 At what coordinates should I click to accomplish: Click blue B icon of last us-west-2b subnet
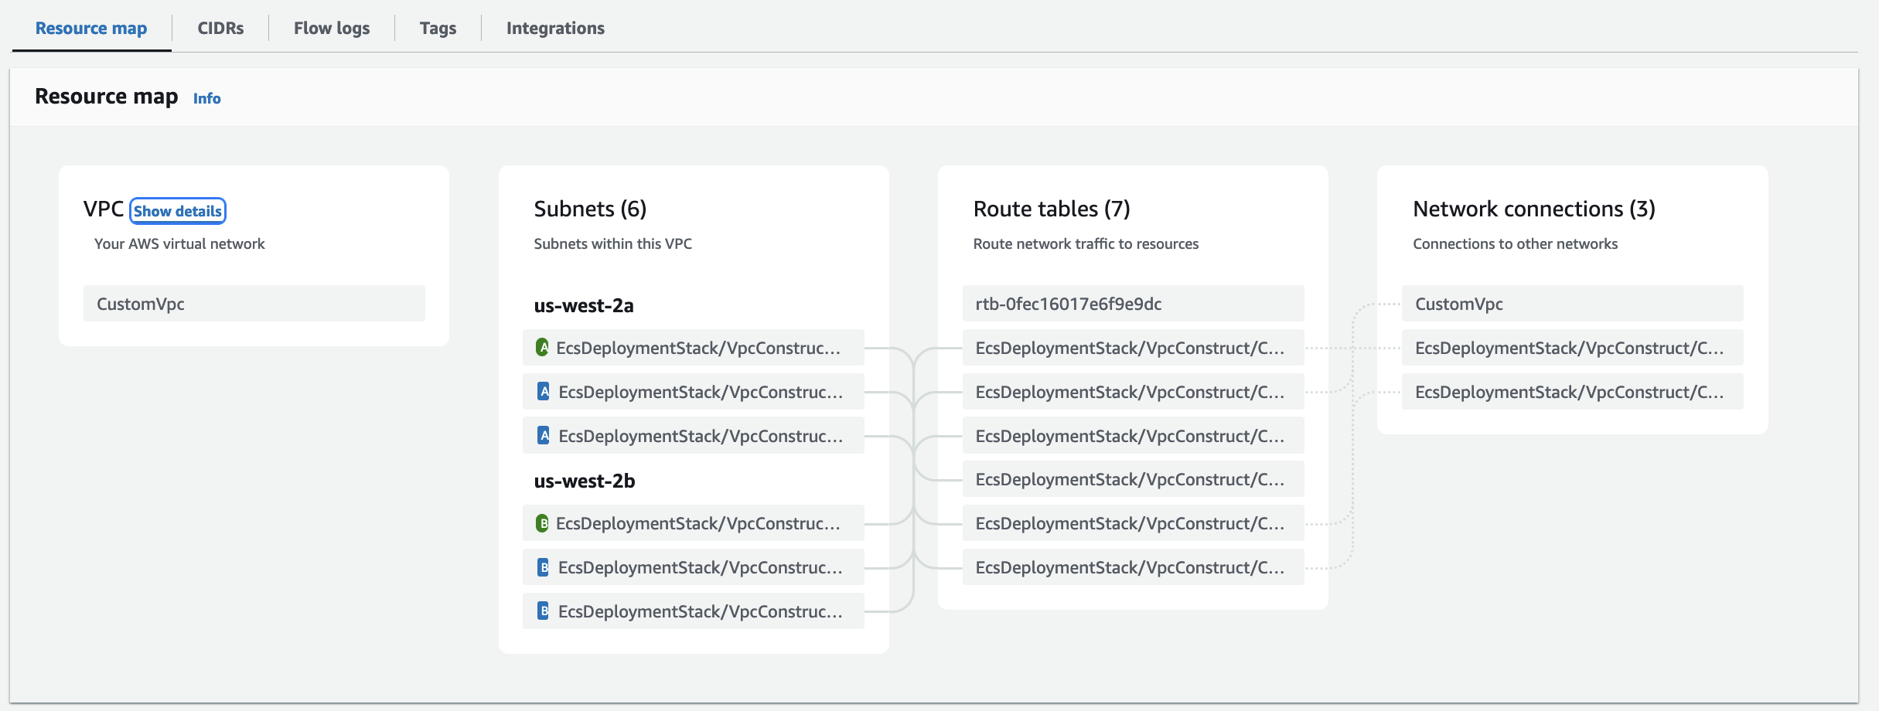tap(544, 611)
